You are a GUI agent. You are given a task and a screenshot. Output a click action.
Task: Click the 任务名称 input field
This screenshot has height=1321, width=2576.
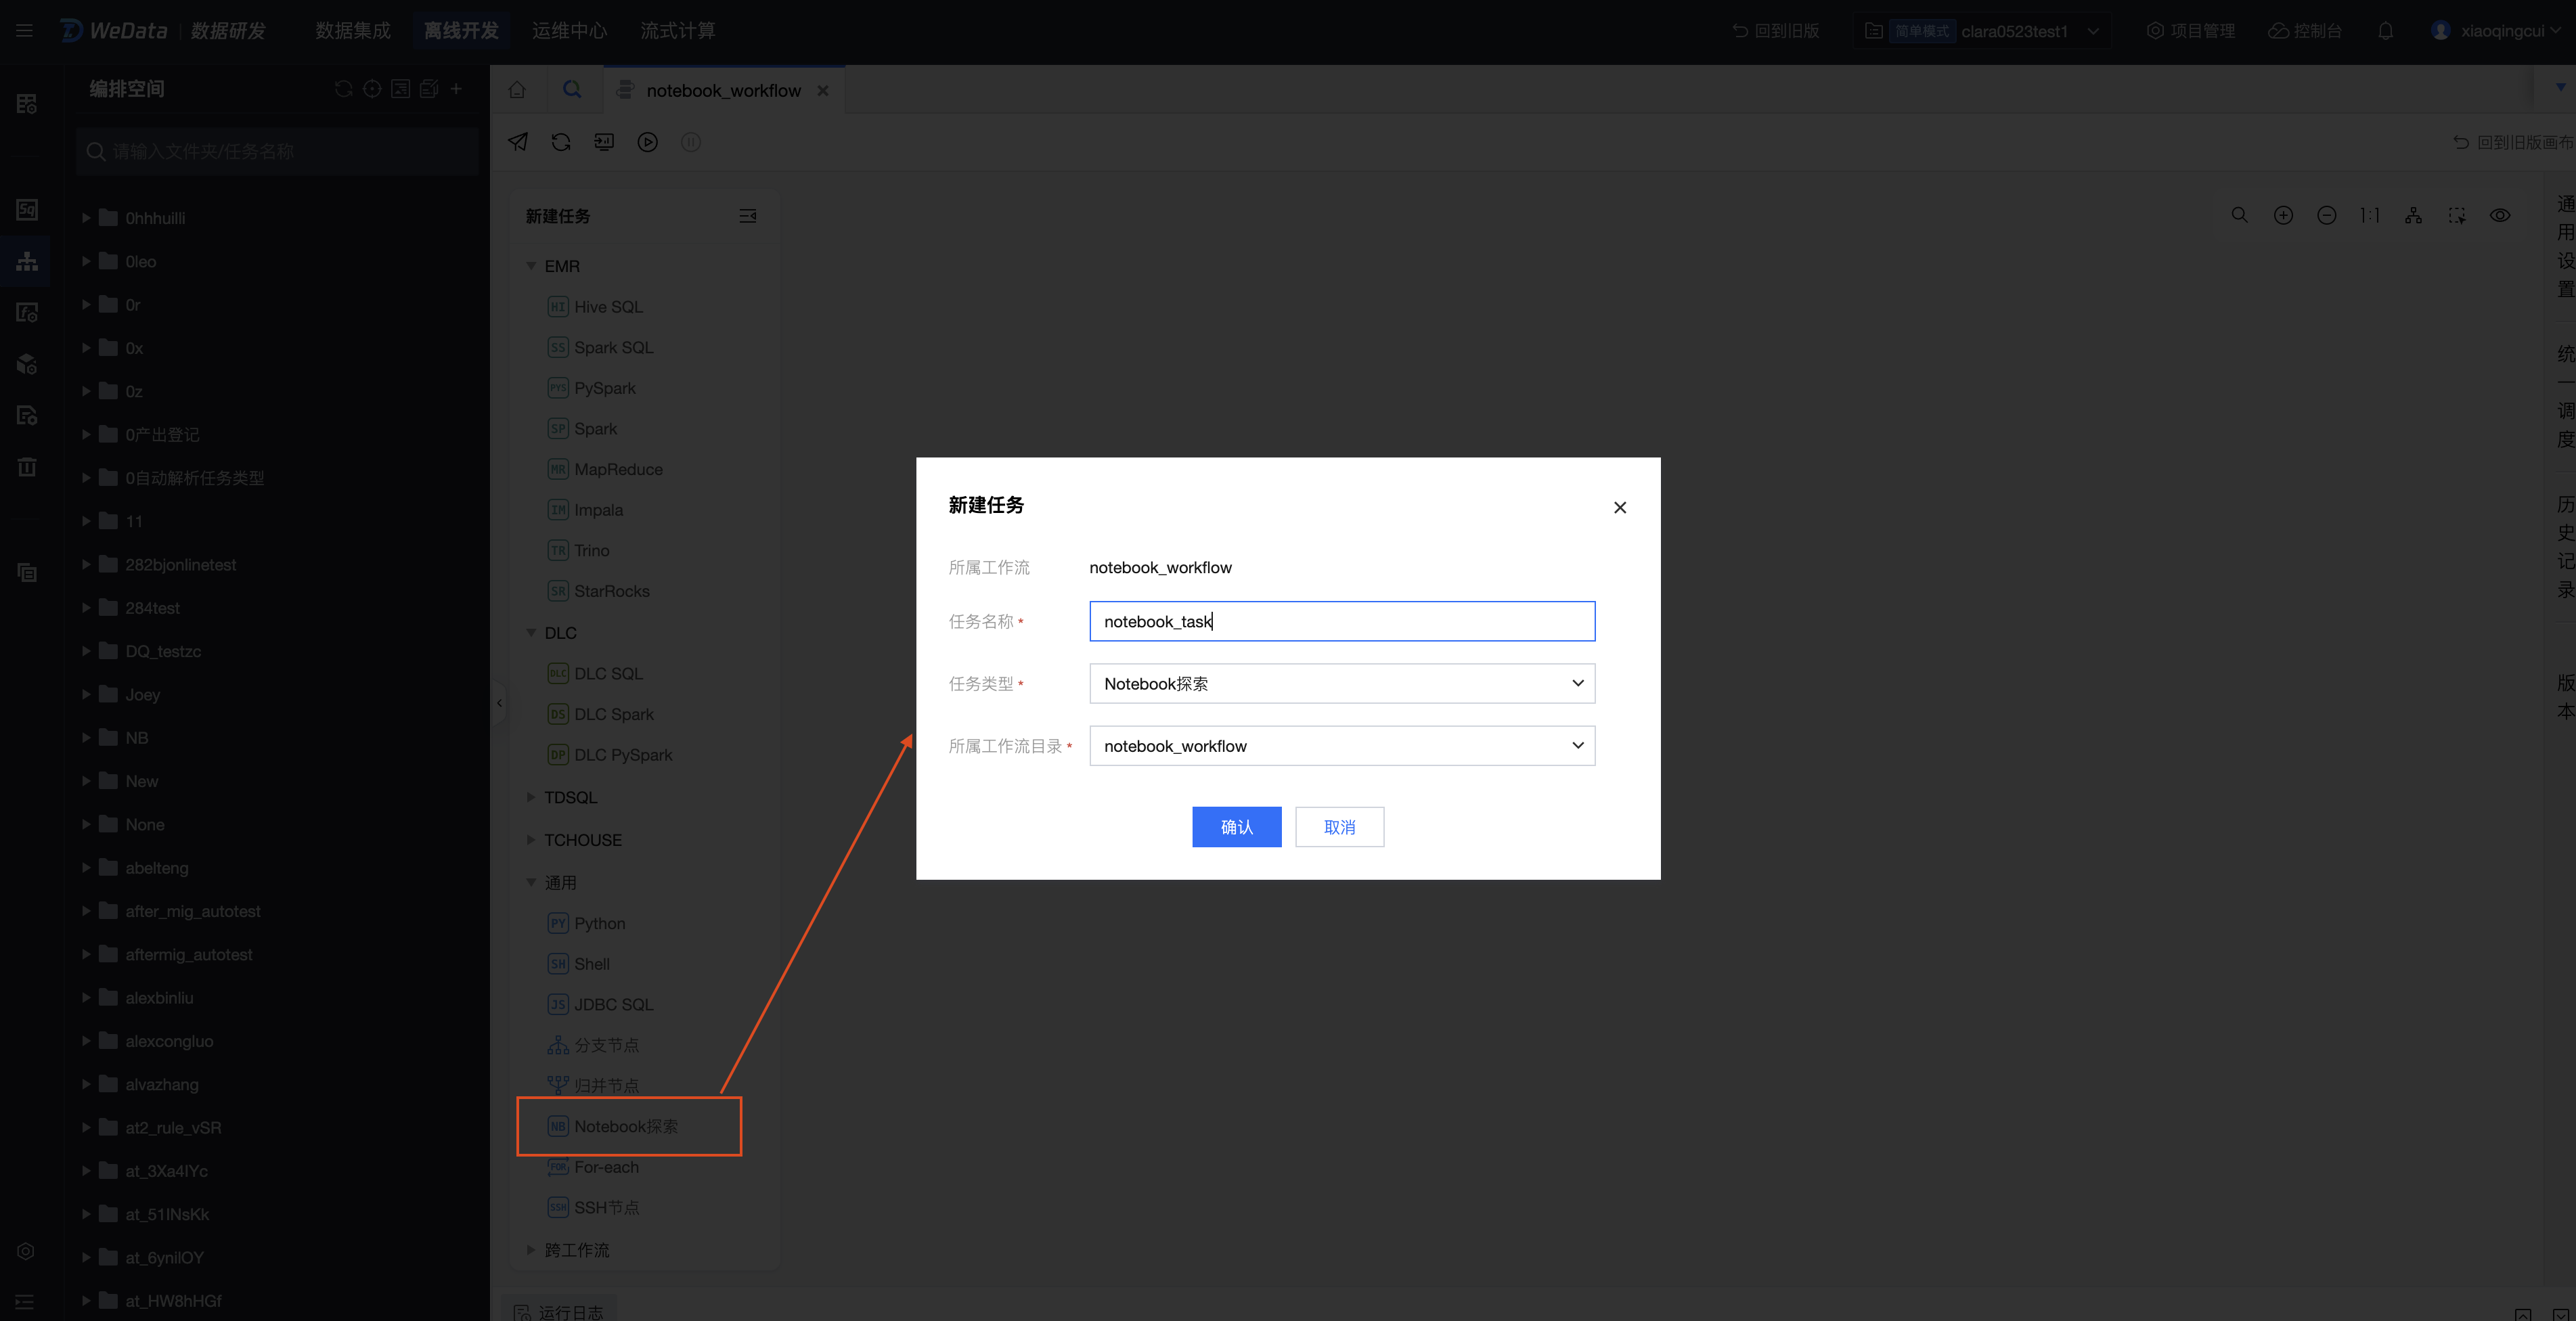point(1341,621)
